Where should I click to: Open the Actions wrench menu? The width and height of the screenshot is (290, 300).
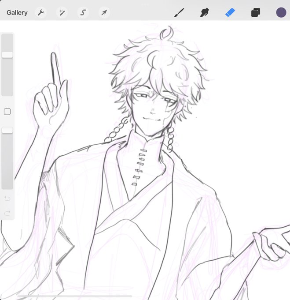pyautogui.click(x=41, y=13)
